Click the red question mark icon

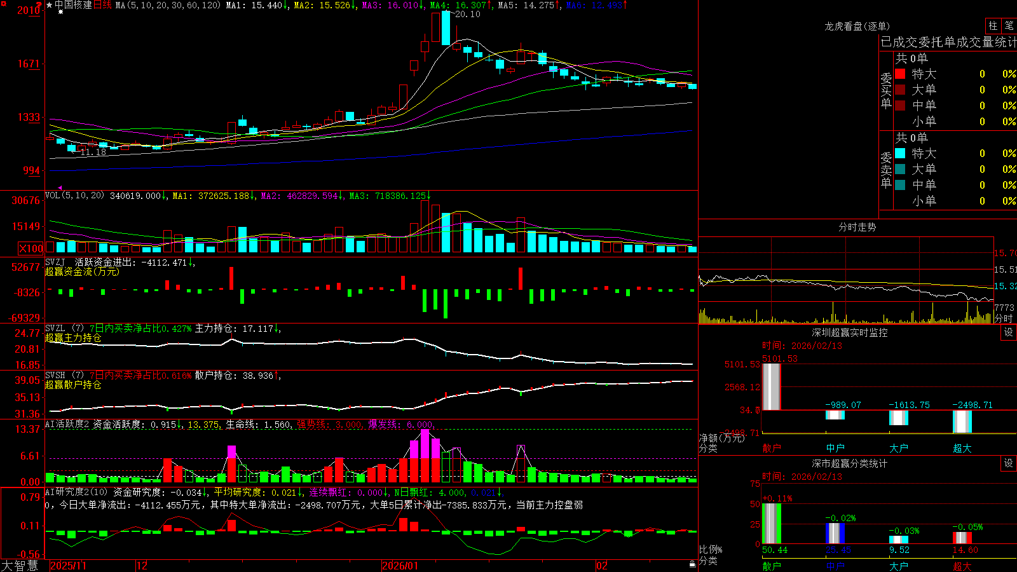pos(39,6)
